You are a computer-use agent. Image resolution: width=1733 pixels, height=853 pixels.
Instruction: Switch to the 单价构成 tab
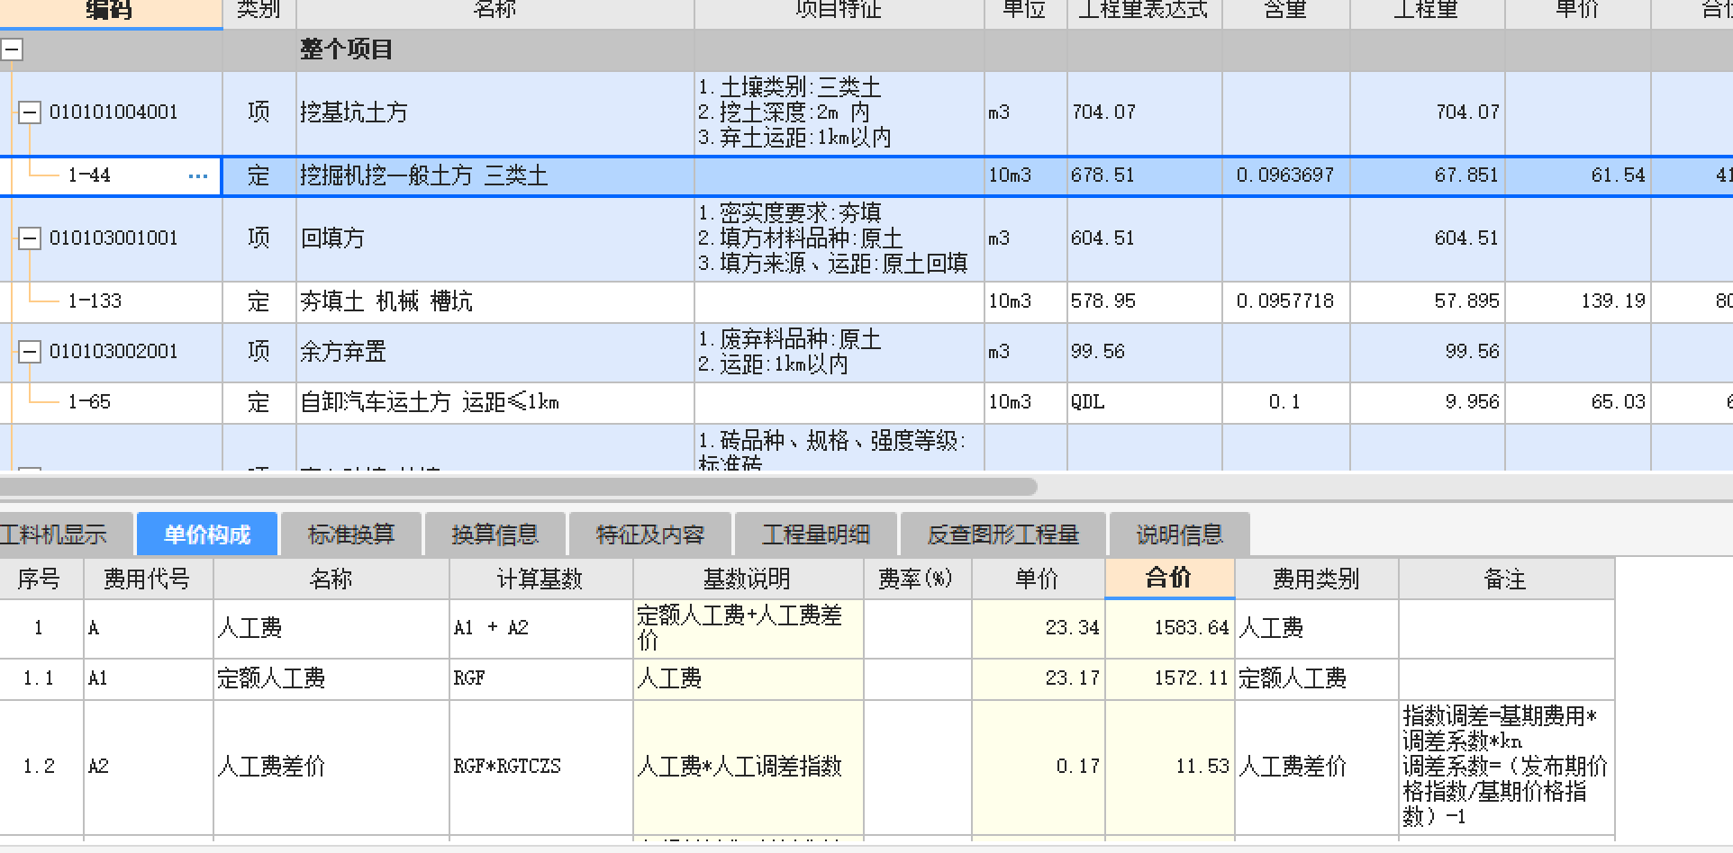pos(206,534)
